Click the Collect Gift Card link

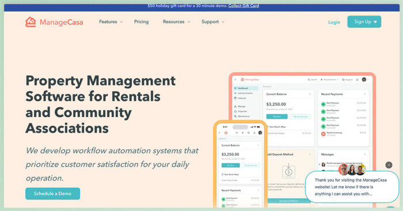pos(244,6)
